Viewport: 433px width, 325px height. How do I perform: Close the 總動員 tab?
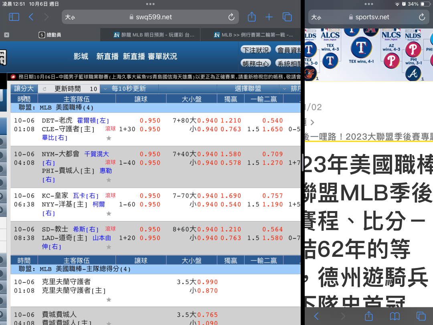(7, 35)
